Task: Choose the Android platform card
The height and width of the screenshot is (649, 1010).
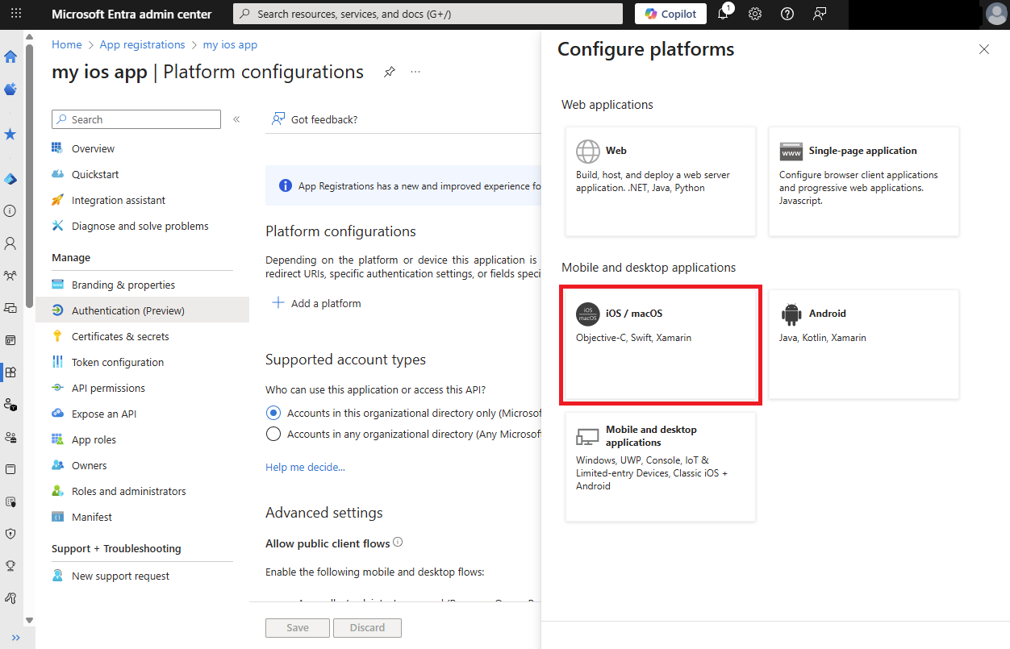Action: [863, 344]
